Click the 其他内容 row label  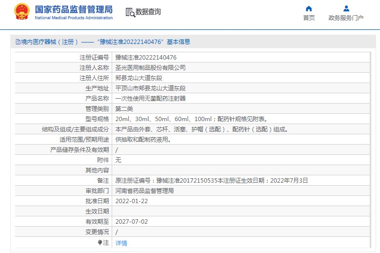point(97,170)
